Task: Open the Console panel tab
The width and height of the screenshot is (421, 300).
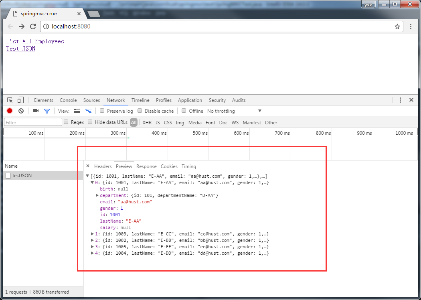Action: coord(68,100)
